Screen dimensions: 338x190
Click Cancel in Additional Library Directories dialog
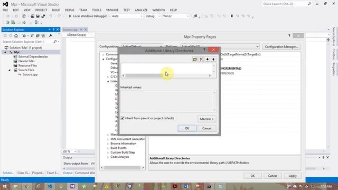(206, 128)
